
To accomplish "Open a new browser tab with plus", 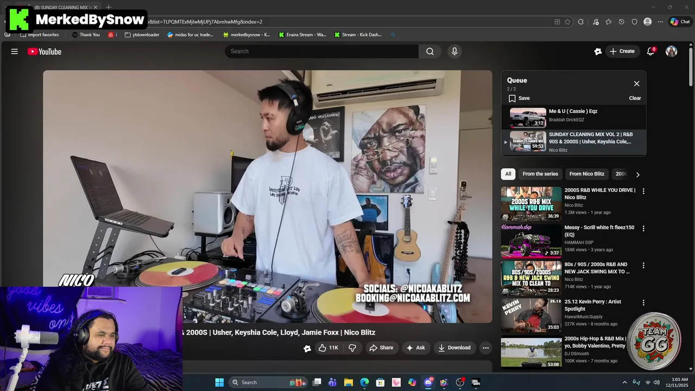I will click(x=109, y=7).
